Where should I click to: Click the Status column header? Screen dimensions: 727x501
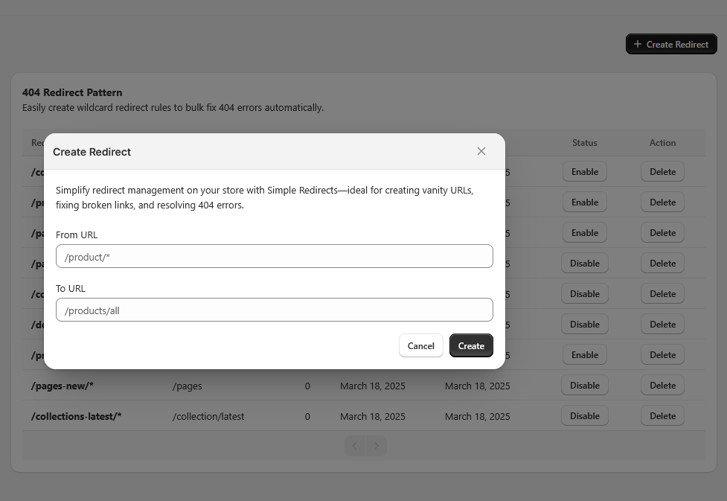pyautogui.click(x=584, y=142)
